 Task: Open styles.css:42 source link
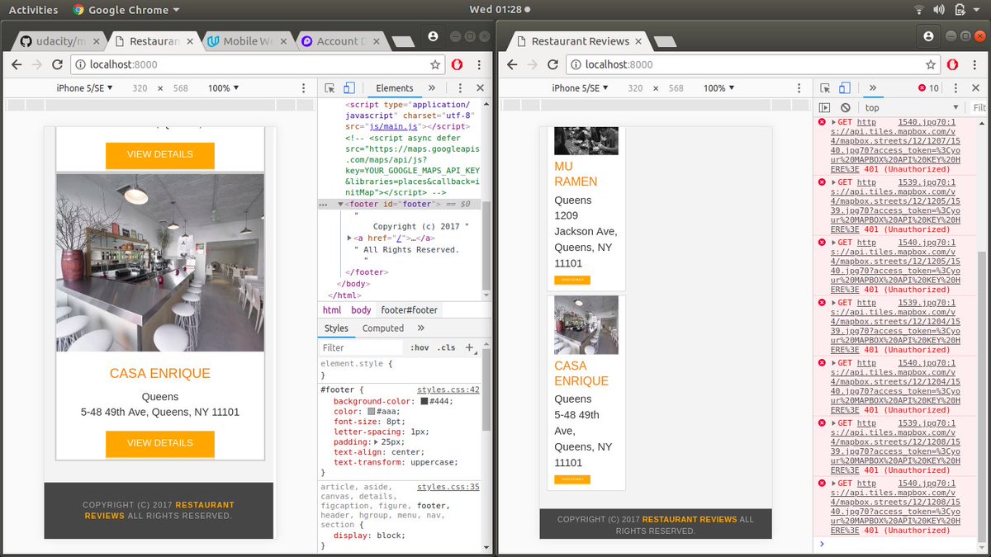coord(448,389)
